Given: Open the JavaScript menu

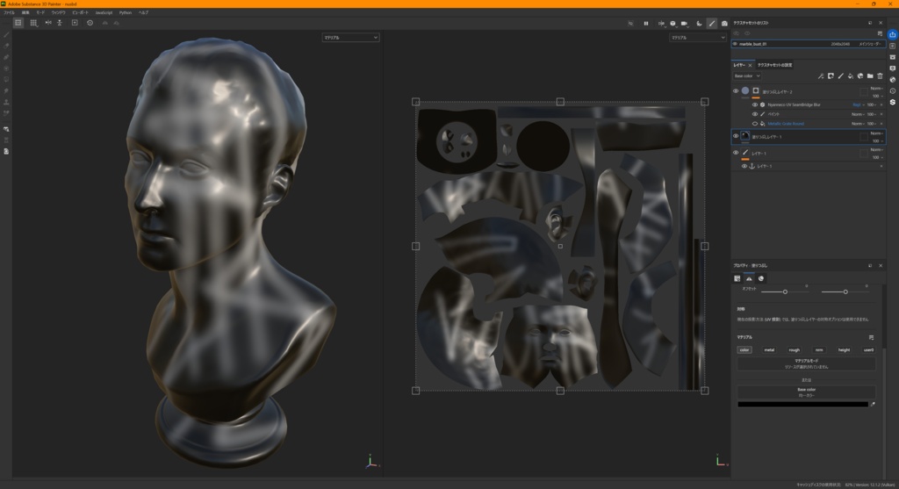Looking at the screenshot, I should (x=104, y=12).
